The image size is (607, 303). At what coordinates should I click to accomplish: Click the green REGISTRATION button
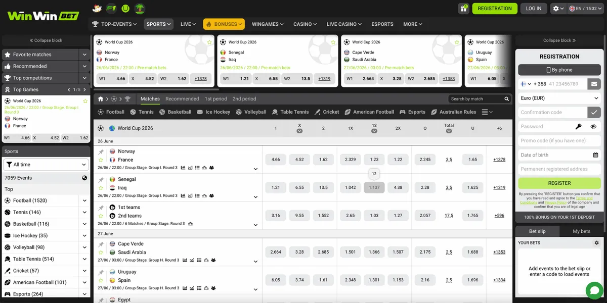[x=495, y=9]
